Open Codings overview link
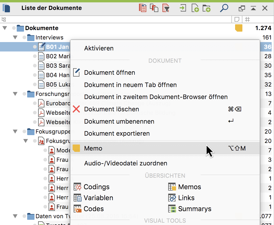The height and width of the screenshot is (225, 274). 96,187
